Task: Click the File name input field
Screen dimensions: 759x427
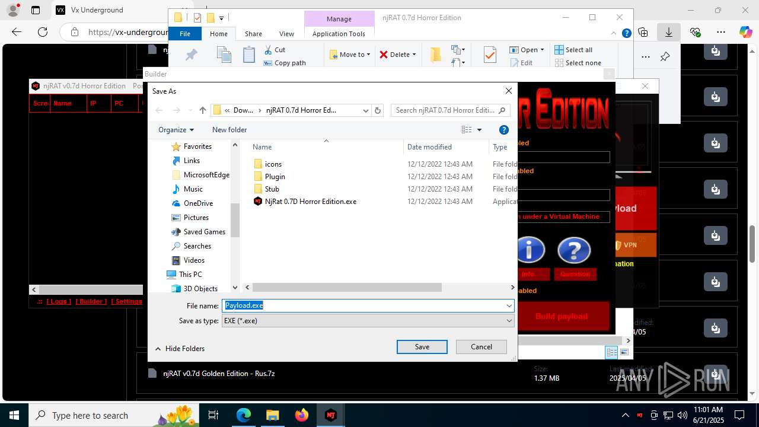Action: pyautogui.click(x=363, y=305)
